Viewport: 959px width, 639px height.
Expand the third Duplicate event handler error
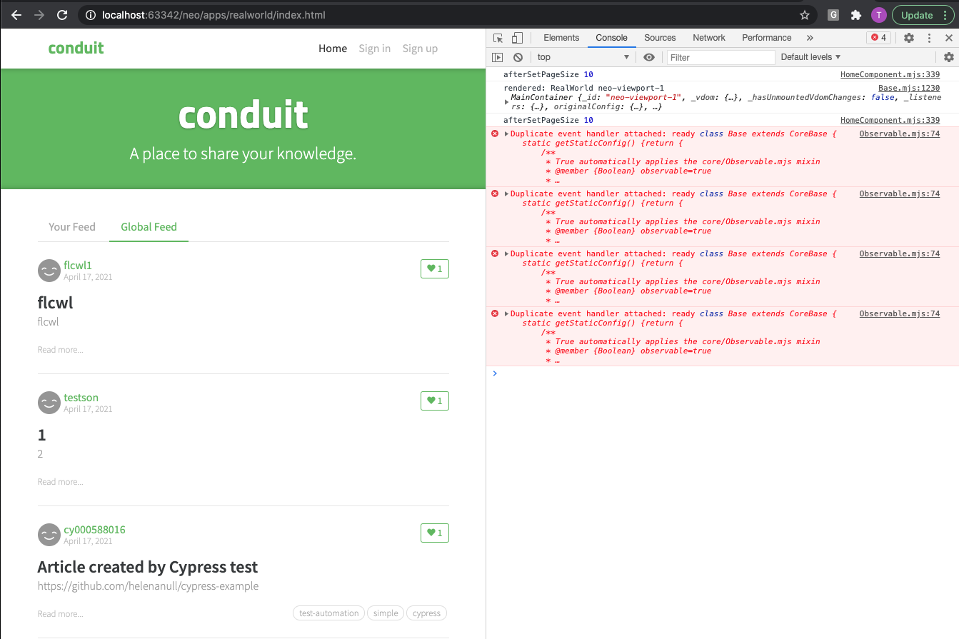point(507,253)
